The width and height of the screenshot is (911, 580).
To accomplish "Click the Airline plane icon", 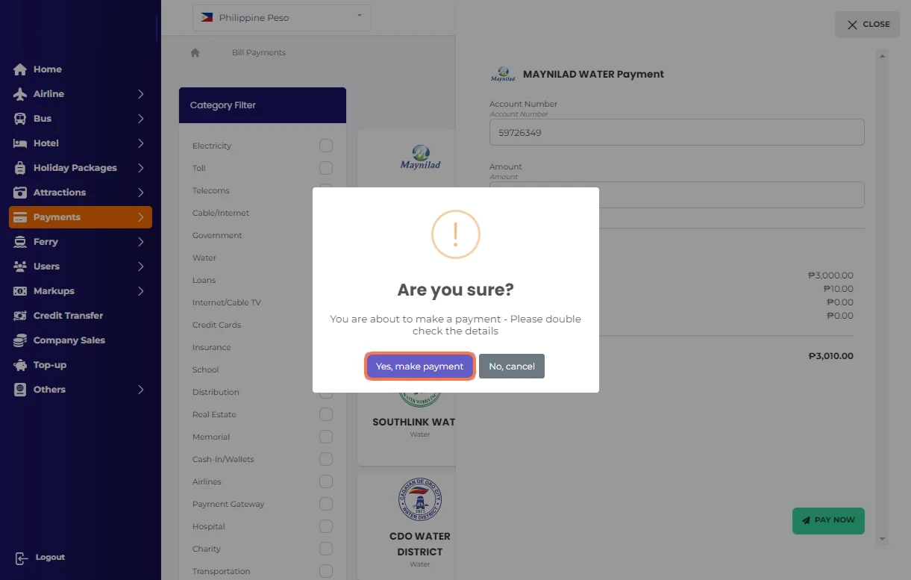I will point(20,94).
